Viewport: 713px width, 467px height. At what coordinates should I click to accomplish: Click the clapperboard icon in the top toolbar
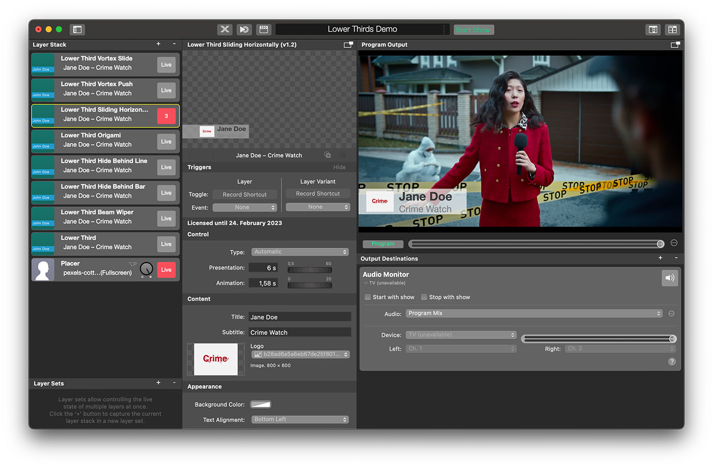263,29
